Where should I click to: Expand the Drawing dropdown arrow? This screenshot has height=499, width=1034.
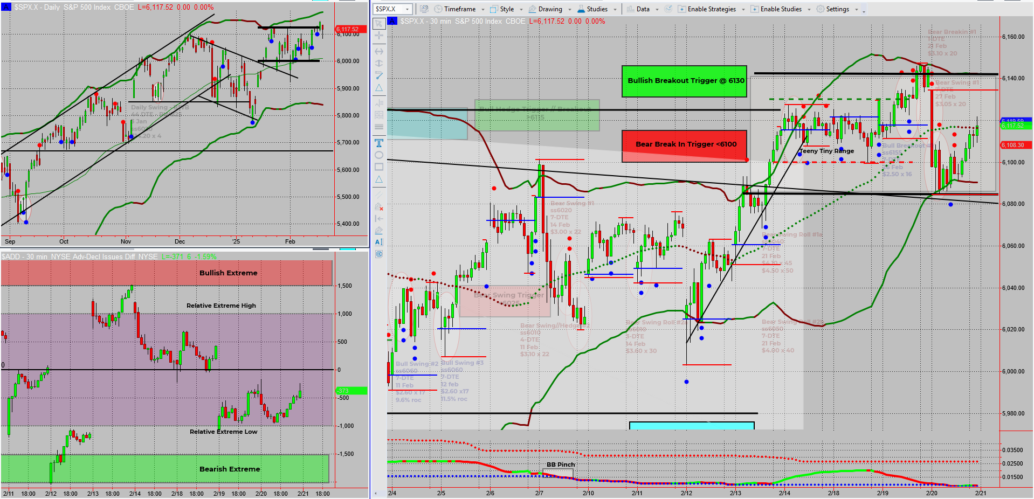tap(569, 10)
